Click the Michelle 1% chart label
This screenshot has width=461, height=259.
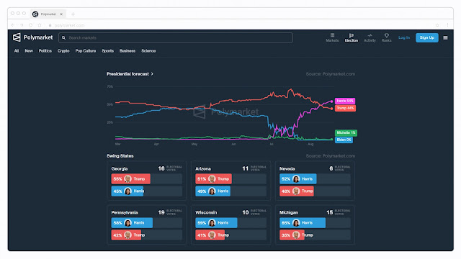pyautogui.click(x=346, y=132)
